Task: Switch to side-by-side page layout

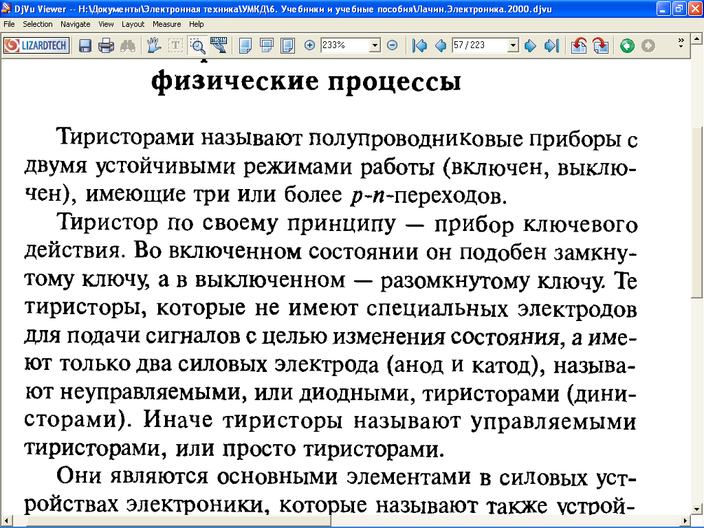Action: 287,45
